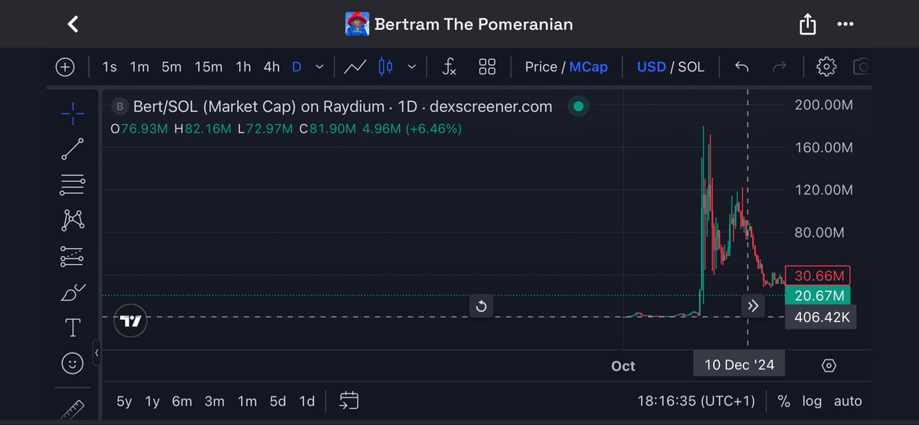Image resolution: width=919 pixels, height=425 pixels.
Task: Switch the chart to Price display
Action: point(541,67)
